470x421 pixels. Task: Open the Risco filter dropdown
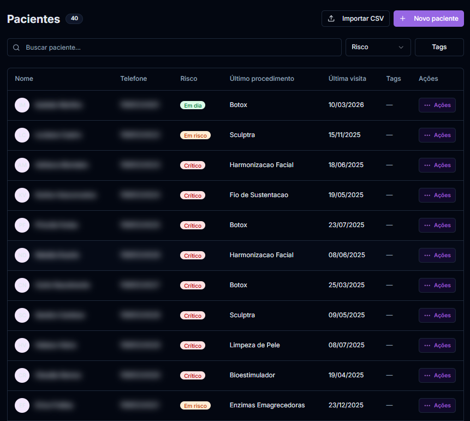pos(378,48)
